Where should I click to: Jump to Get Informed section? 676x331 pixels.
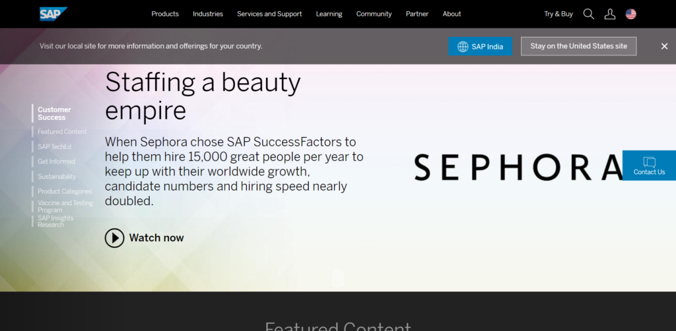56,162
